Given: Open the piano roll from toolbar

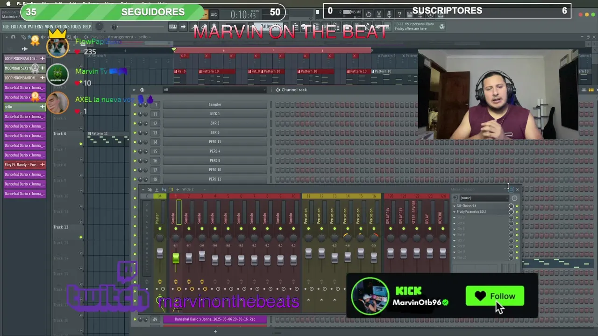Looking at the screenshot, I should coord(173,27).
